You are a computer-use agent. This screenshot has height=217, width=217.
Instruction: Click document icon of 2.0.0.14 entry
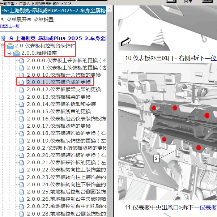22,104
